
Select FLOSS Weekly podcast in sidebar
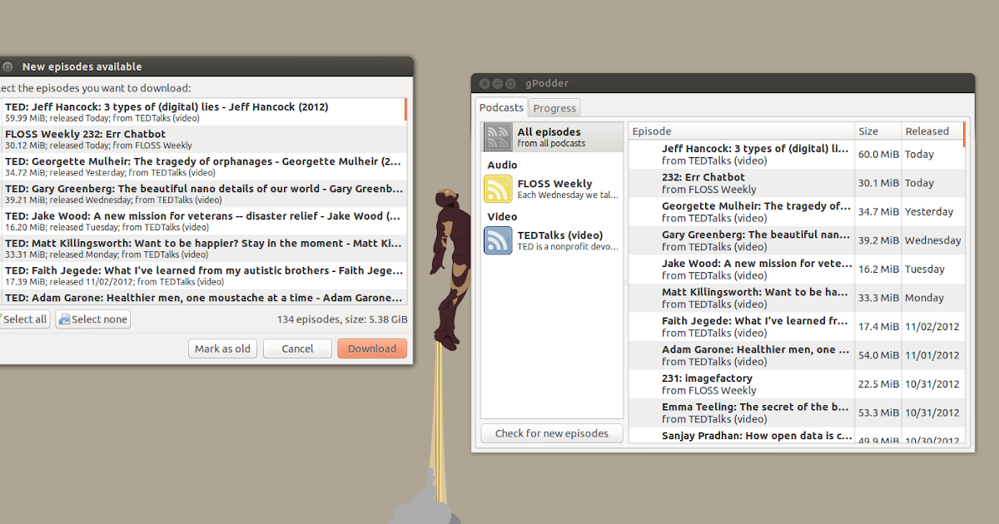(552, 189)
